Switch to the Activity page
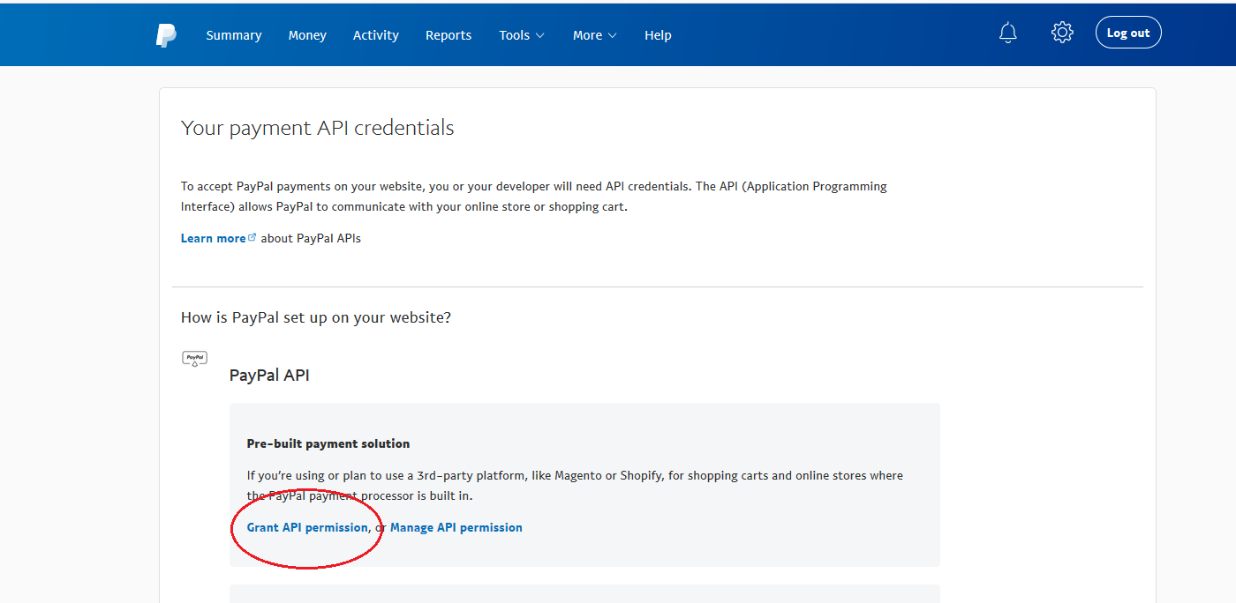The width and height of the screenshot is (1236, 603). [376, 35]
